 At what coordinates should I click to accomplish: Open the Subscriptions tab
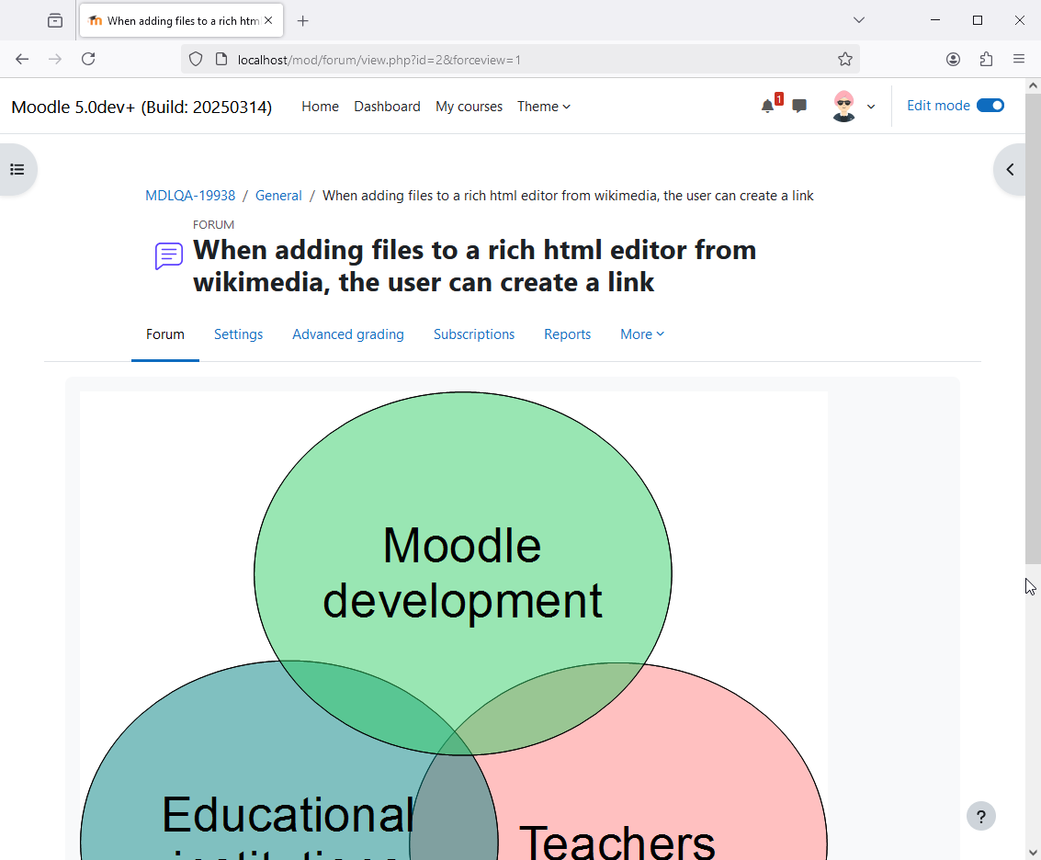click(474, 334)
